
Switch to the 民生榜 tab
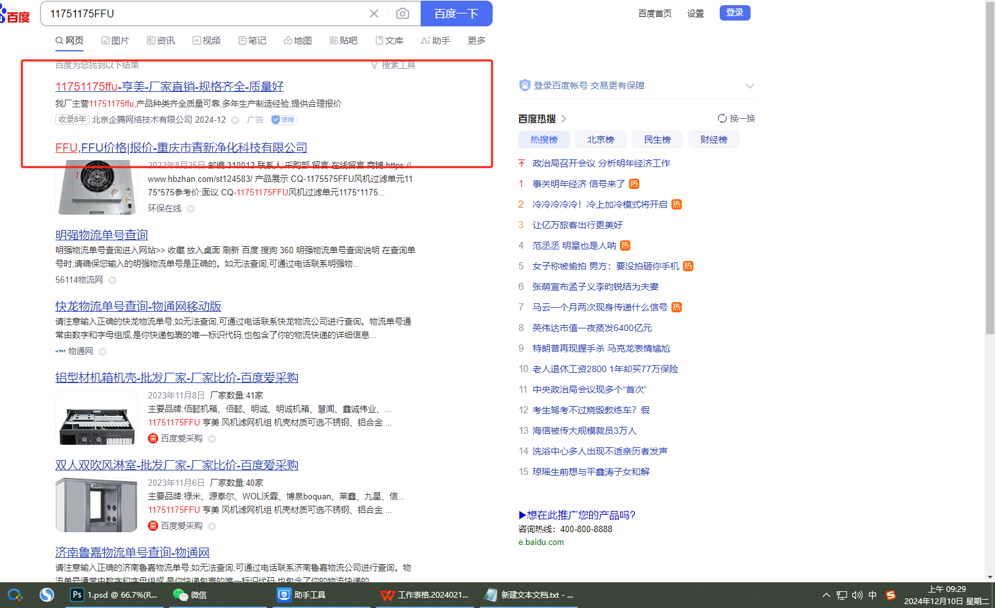657,139
